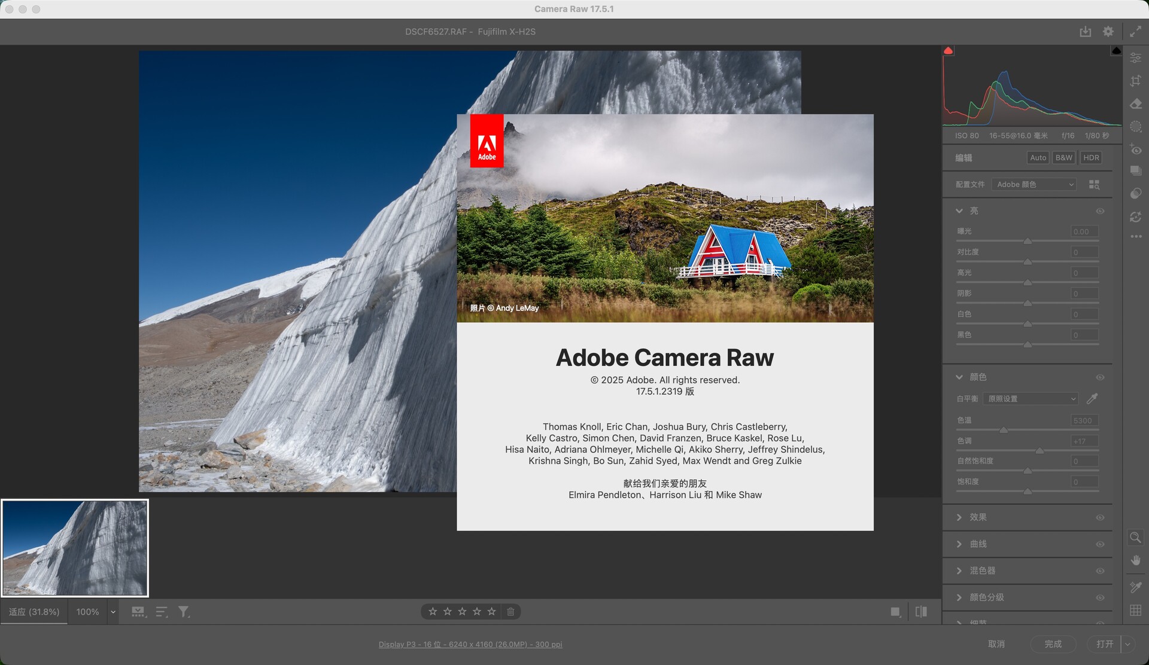Open Camera Raw preferences gear
Screen dimensions: 1149x665
pyautogui.click(x=1108, y=32)
